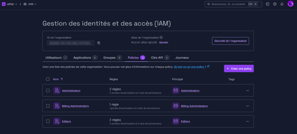Click the search magnifier icon
The image size is (297, 134).
pyautogui.click(x=209, y=4)
